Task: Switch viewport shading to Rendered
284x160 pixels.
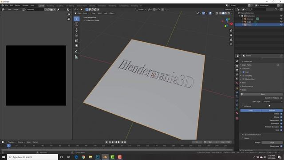Action: coord(229,13)
